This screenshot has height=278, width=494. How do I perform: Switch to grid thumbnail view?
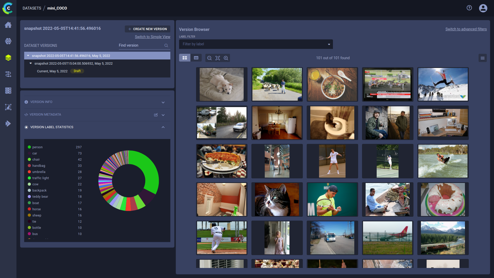(185, 58)
